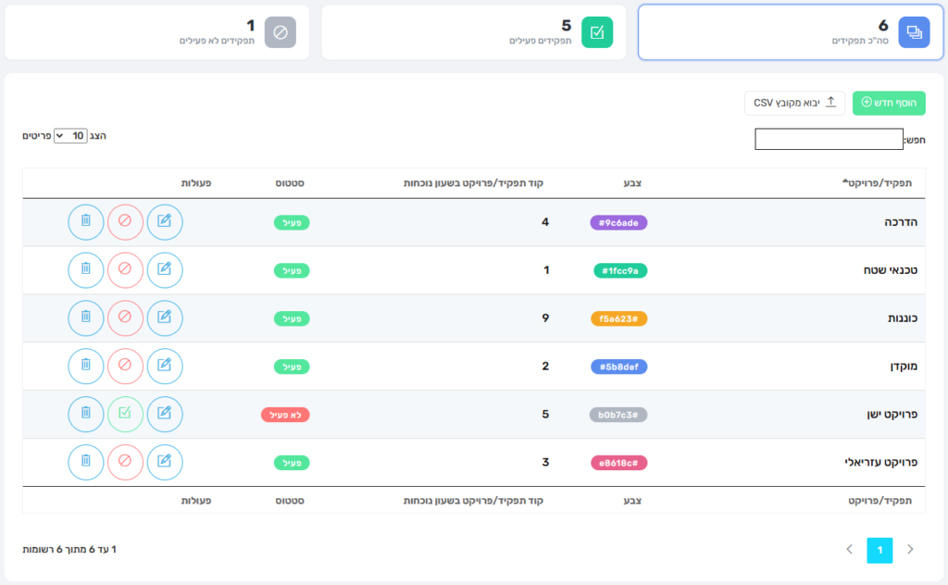Image resolution: width=948 pixels, height=585 pixels.
Task: Click the #9c6ade purple color badge
Action: [618, 222]
